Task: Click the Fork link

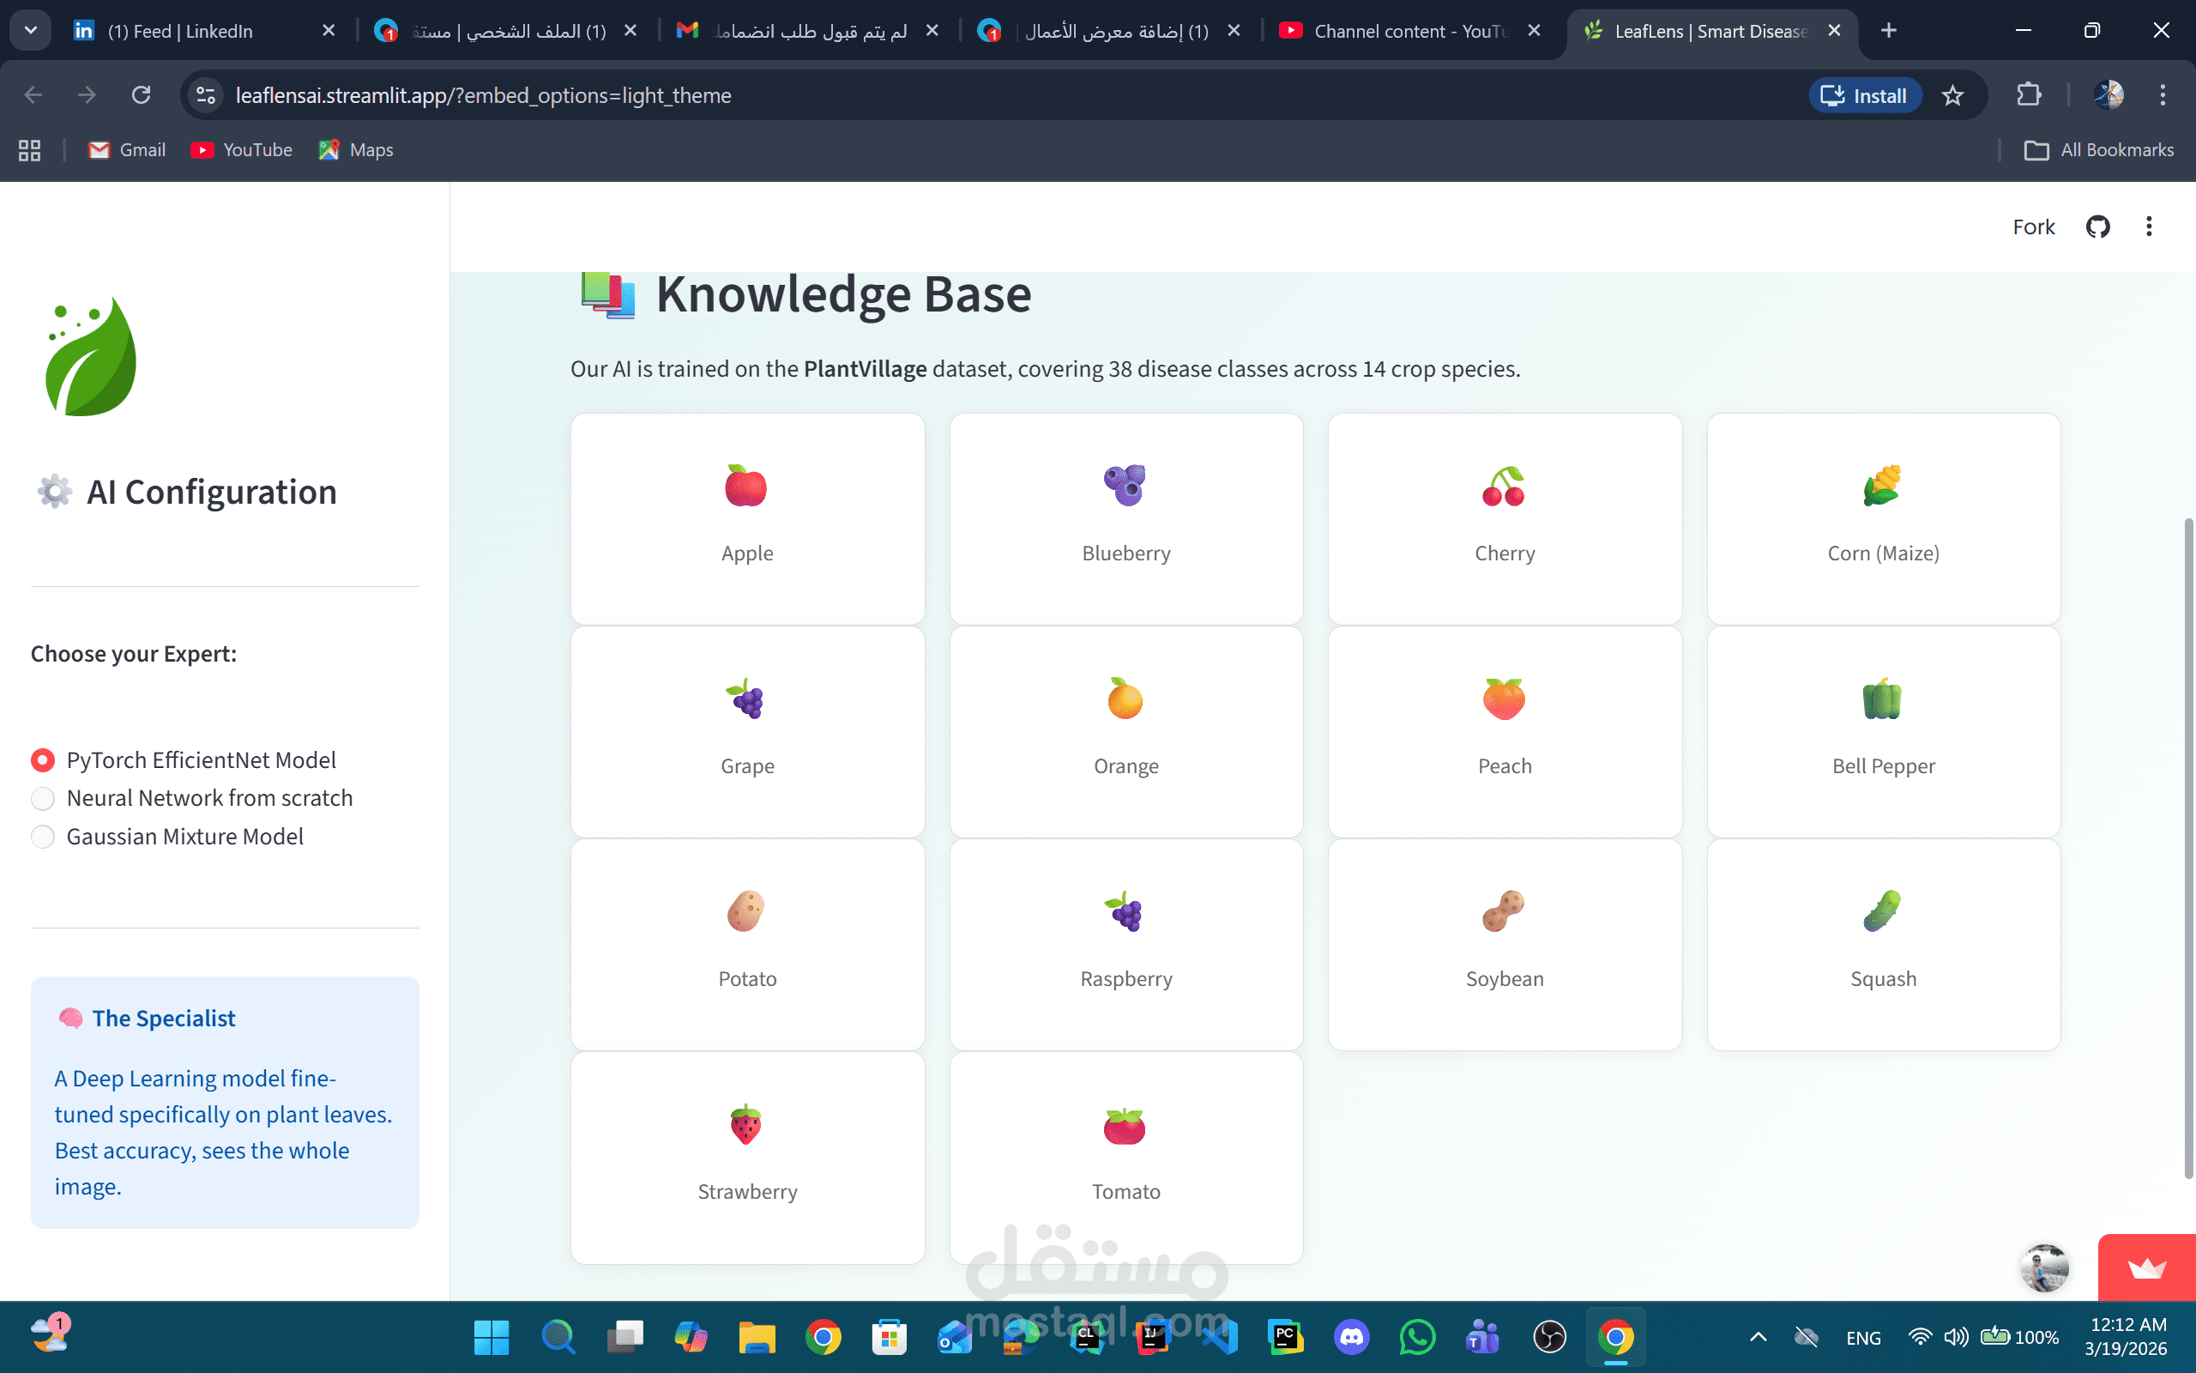Action: tap(2033, 226)
